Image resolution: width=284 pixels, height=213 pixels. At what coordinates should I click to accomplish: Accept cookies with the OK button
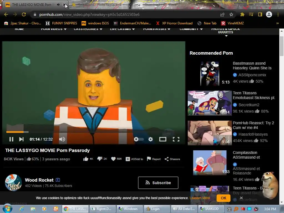coord(223,198)
